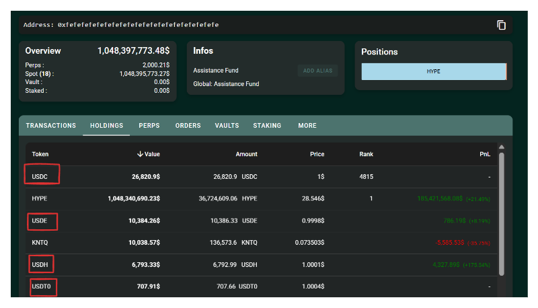Click KNTQ price 0.073503$
This screenshot has height=308, width=538.
point(309,243)
